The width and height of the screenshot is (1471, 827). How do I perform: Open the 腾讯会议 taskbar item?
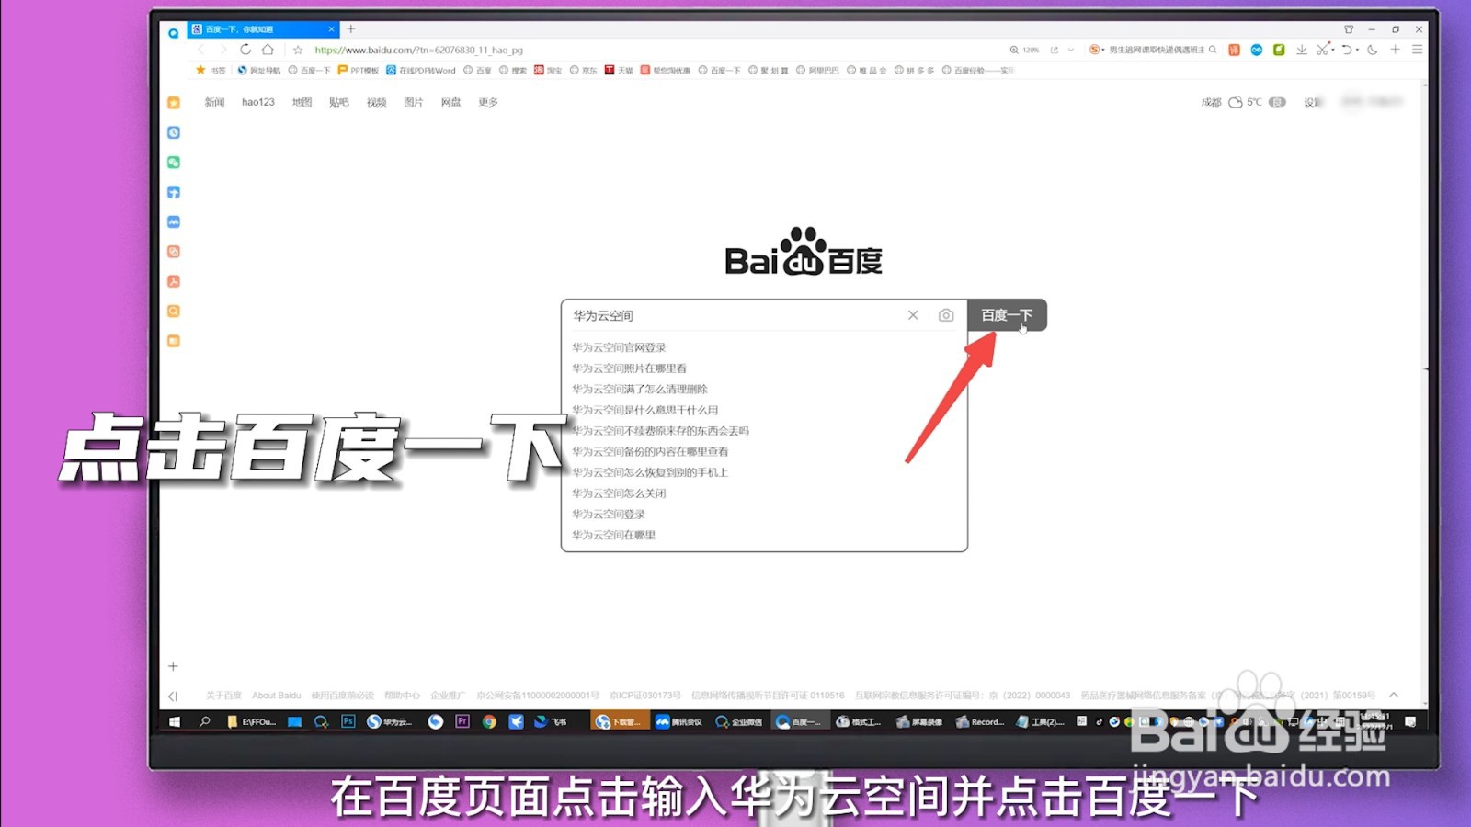tap(678, 722)
